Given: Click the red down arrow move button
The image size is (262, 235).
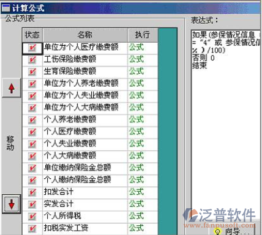Looking at the screenshot, I should 12,204.
